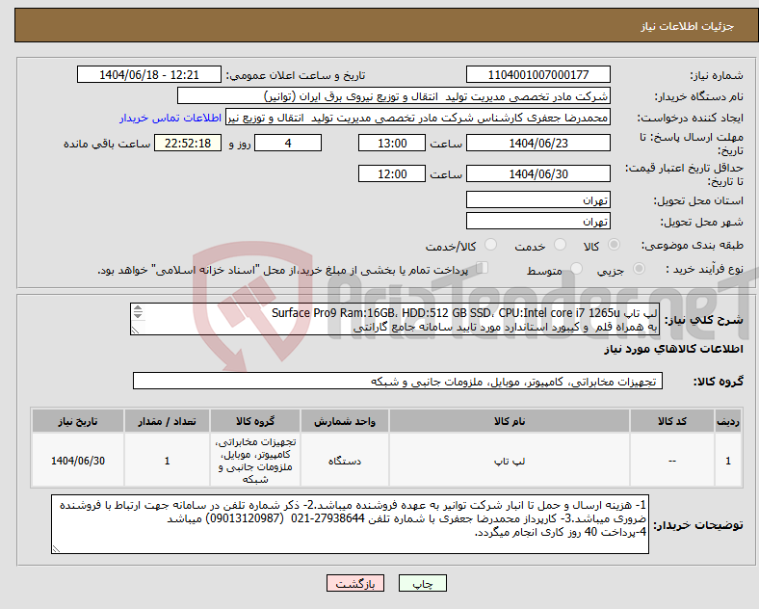Click the دستگاه unit cell
This screenshot has width=759, height=609.
(x=345, y=461)
